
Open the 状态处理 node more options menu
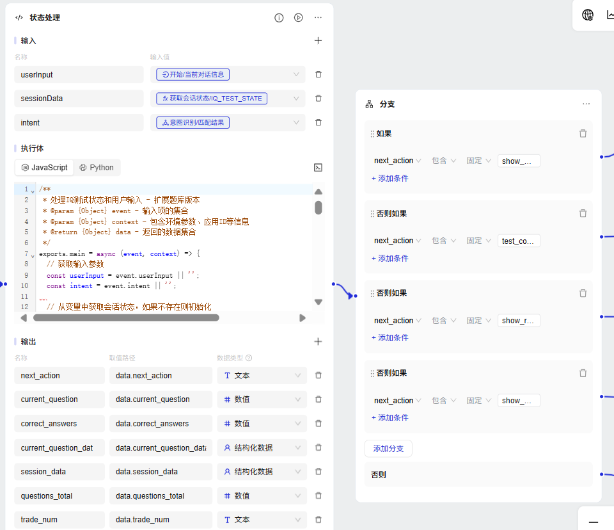pyautogui.click(x=318, y=18)
